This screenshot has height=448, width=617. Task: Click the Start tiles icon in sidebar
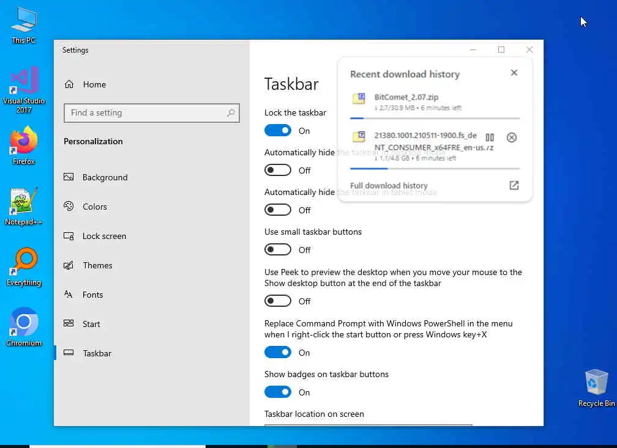[69, 323]
